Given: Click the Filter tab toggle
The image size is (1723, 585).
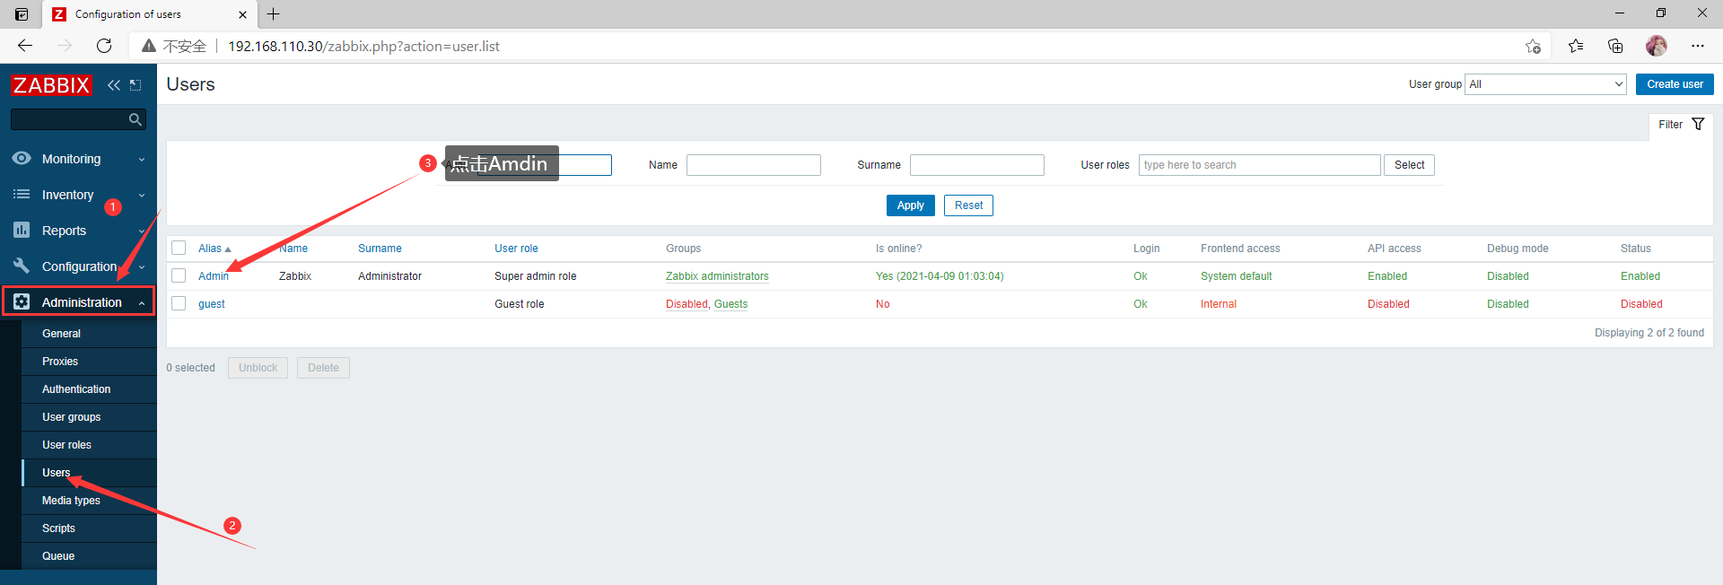Looking at the screenshot, I should (1681, 125).
